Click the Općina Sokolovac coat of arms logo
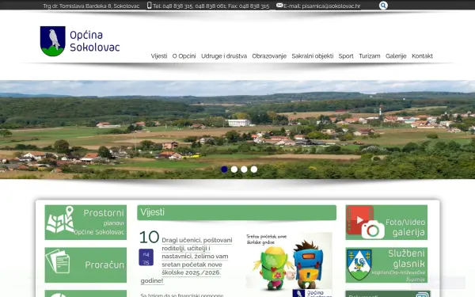This screenshot has height=297, width=475. [53, 41]
